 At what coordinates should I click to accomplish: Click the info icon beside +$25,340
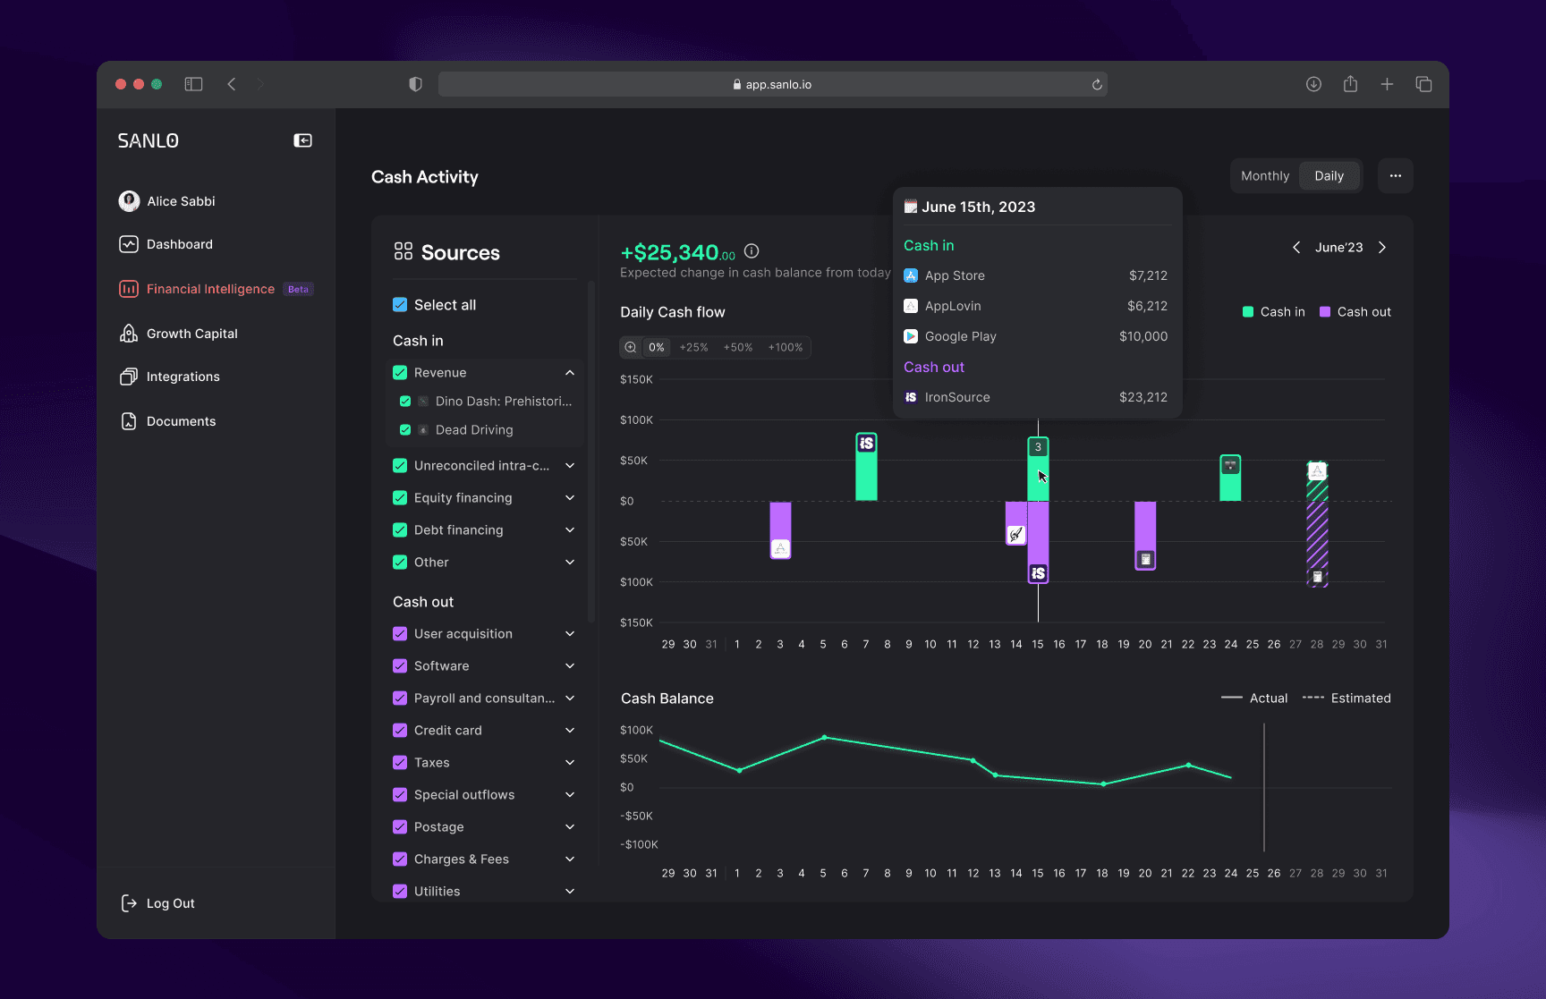click(752, 251)
